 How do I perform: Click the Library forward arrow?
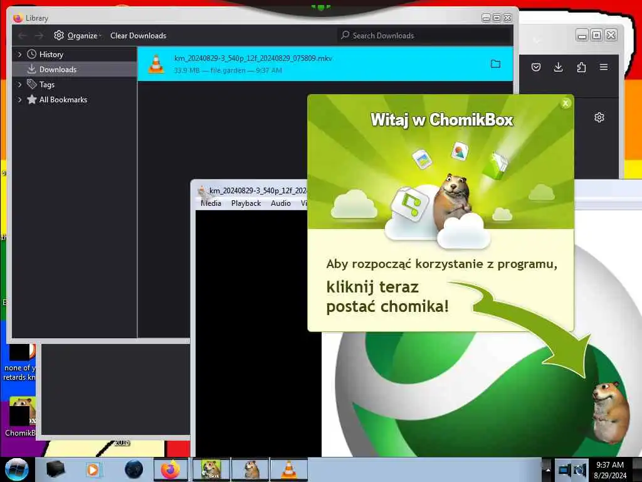tap(39, 36)
